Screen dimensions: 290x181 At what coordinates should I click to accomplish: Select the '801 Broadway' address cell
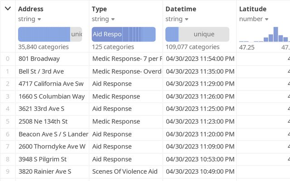[39, 58]
